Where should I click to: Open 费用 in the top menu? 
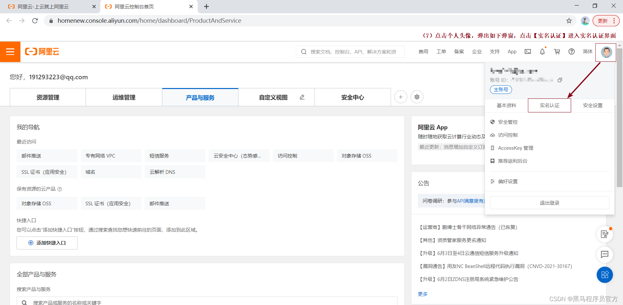pyautogui.click(x=423, y=52)
